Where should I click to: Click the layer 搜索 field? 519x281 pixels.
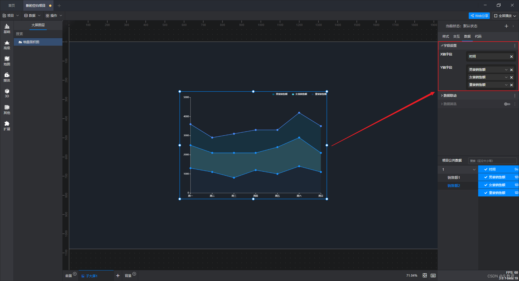[x=38, y=34]
